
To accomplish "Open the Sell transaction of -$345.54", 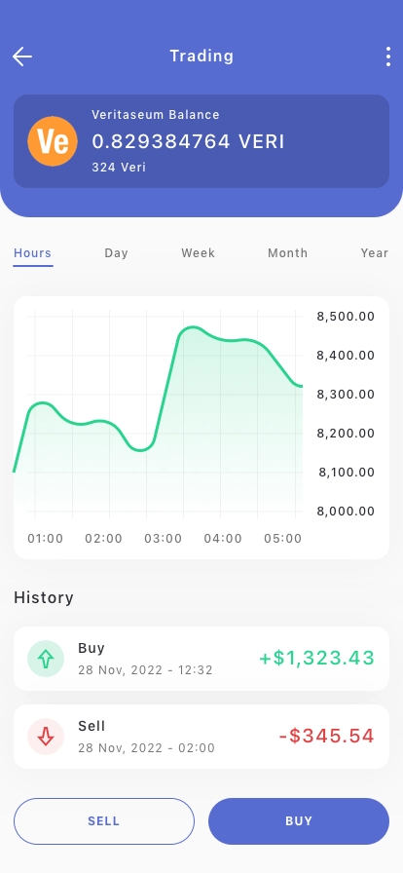I will (201, 737).
